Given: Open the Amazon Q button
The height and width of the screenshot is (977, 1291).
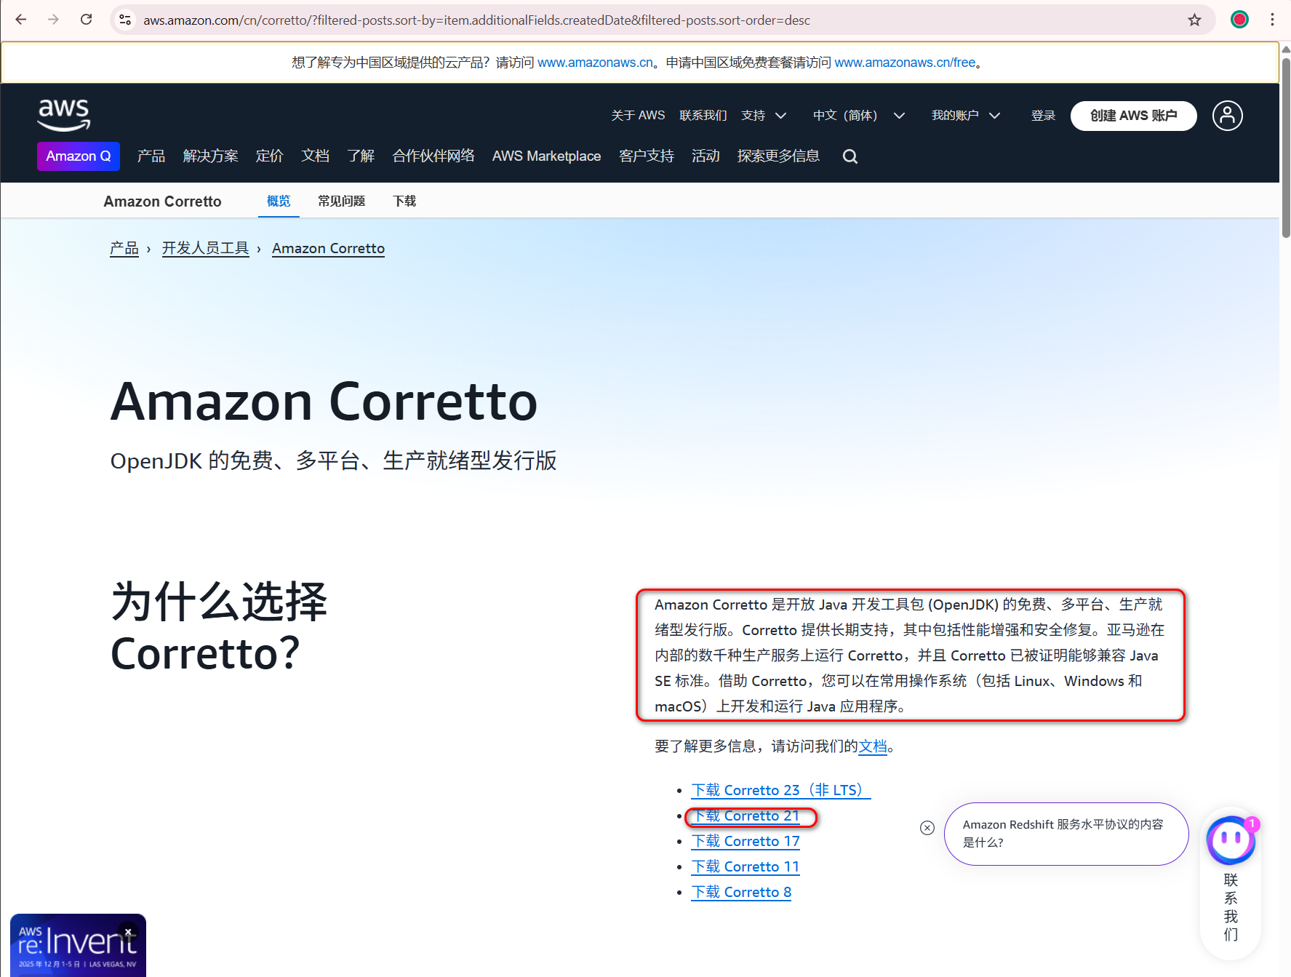Looking at the screenshot, I should coord(79,156).
